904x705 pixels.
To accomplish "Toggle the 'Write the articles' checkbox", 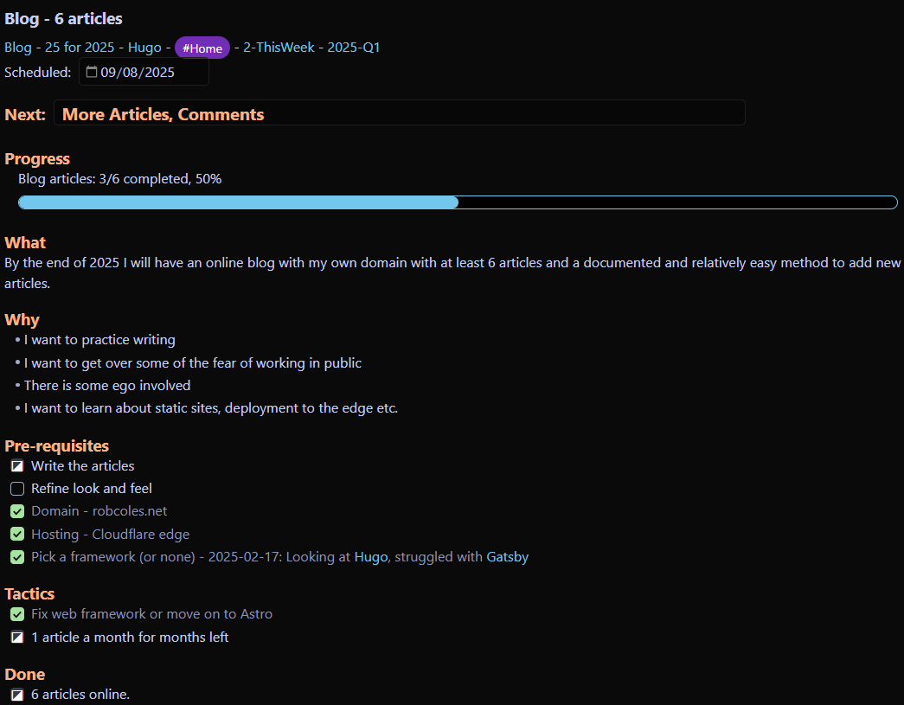I will point(17,466).
